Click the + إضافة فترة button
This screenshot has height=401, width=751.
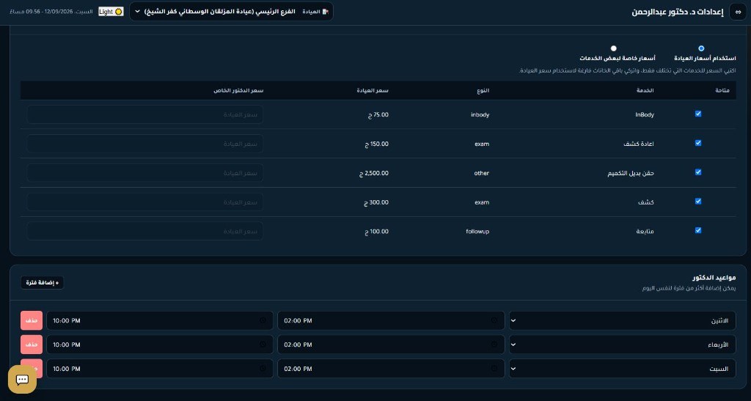coord(42,283)
